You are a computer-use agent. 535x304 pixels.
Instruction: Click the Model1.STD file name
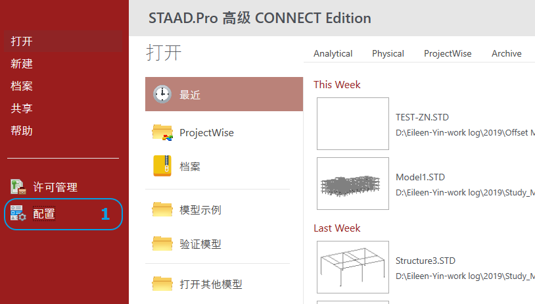420,177
